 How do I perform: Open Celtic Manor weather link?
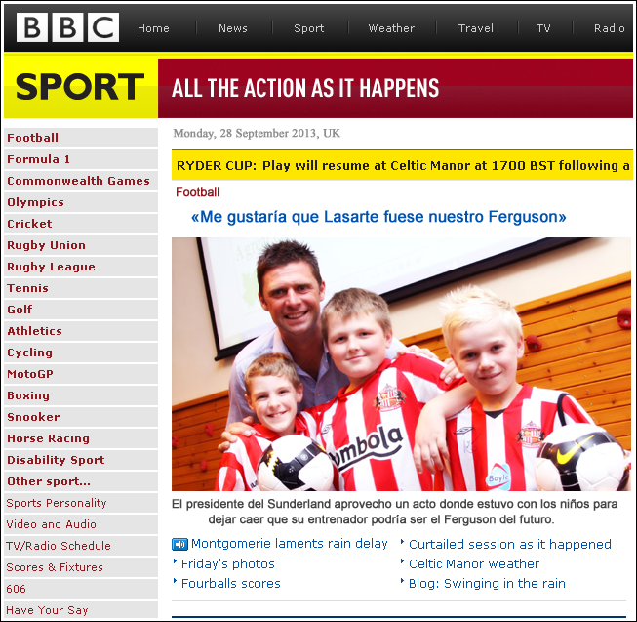tap(474, 563)
